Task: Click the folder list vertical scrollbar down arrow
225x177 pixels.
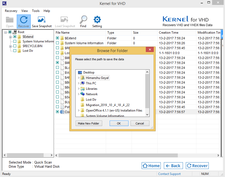Action: [x=147, y=114]
